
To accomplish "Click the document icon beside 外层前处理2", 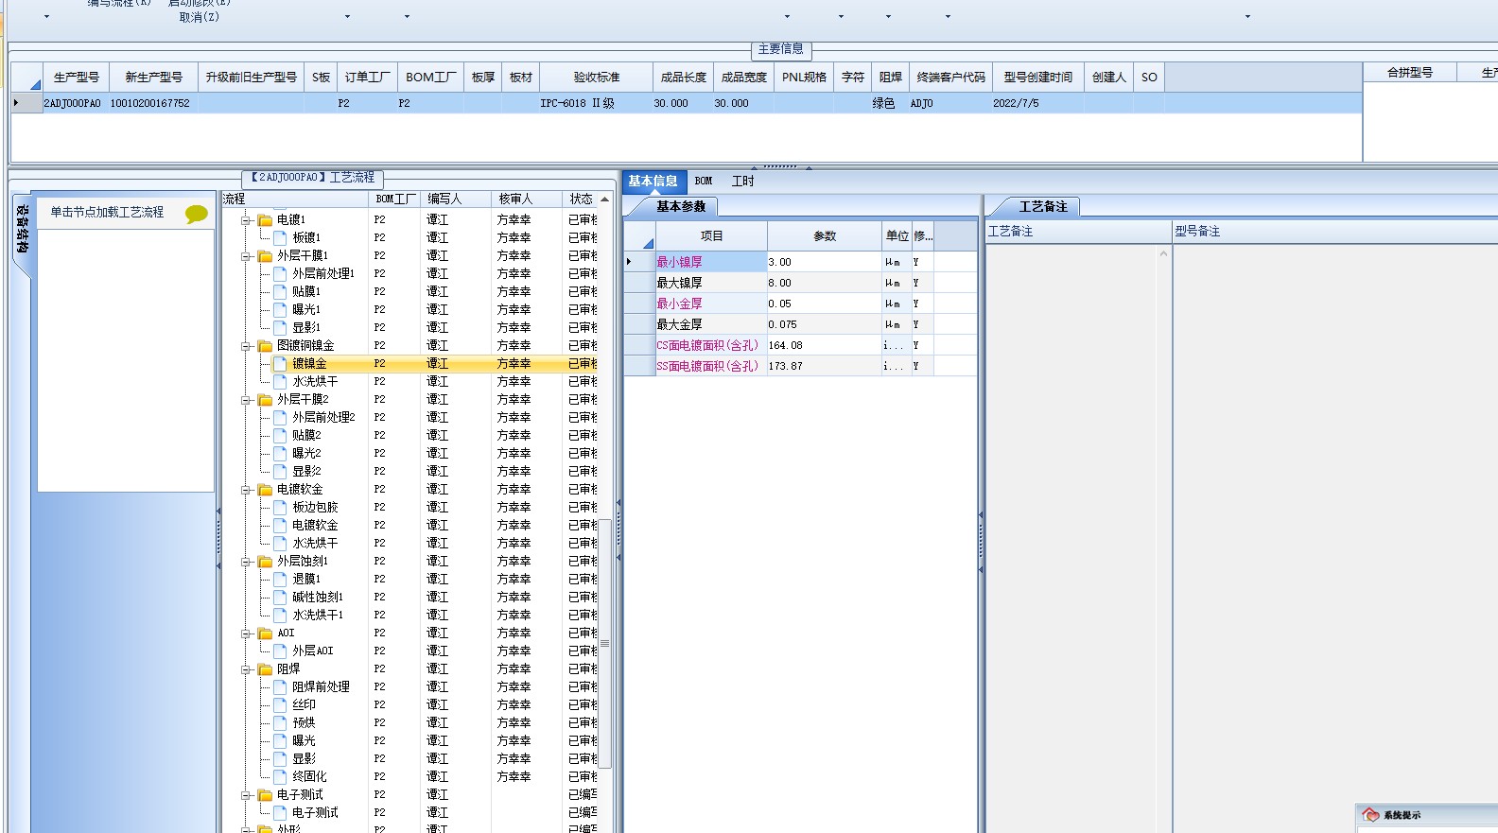I will click(280, 417).
